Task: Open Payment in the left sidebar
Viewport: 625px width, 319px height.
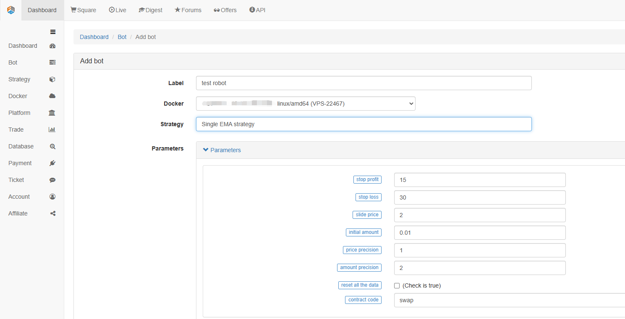Action: (x=20, y=163)
